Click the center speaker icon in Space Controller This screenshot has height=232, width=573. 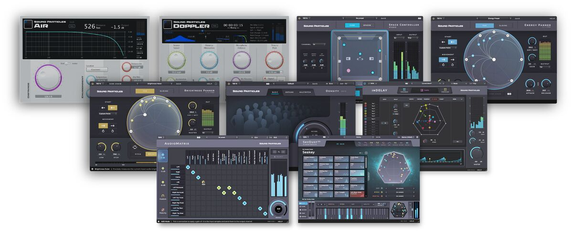(361, 59)
